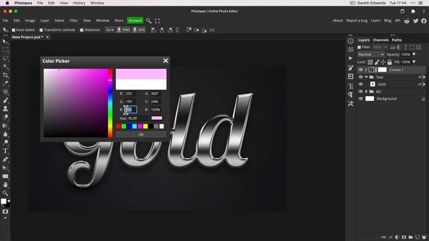Select the Blur tool
Image resolution: width=429 pixels, height=241 pixels.
[x=5, y=134]
